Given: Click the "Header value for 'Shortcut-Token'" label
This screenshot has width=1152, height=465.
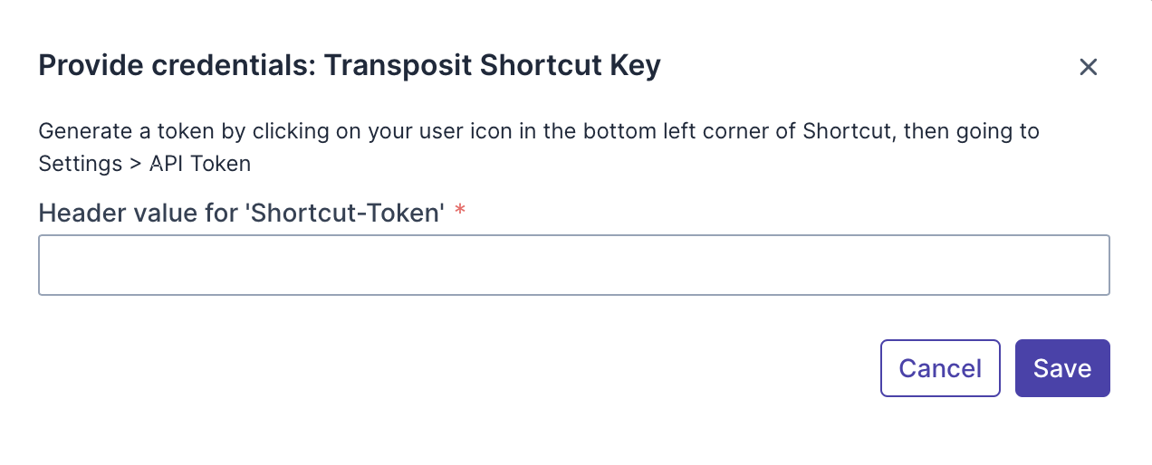Looking at the screenshot, I should pos(242,214).
